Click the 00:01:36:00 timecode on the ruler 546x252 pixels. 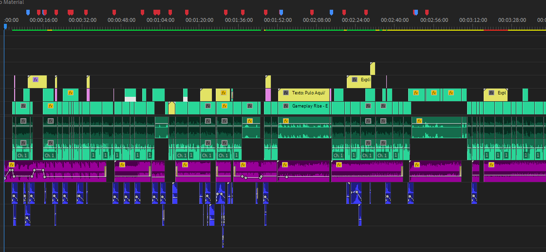pos(239,20)
